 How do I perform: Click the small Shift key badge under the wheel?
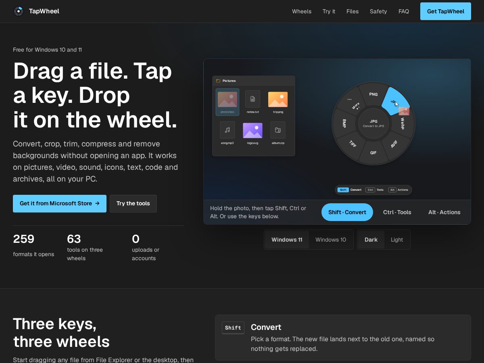343,190
